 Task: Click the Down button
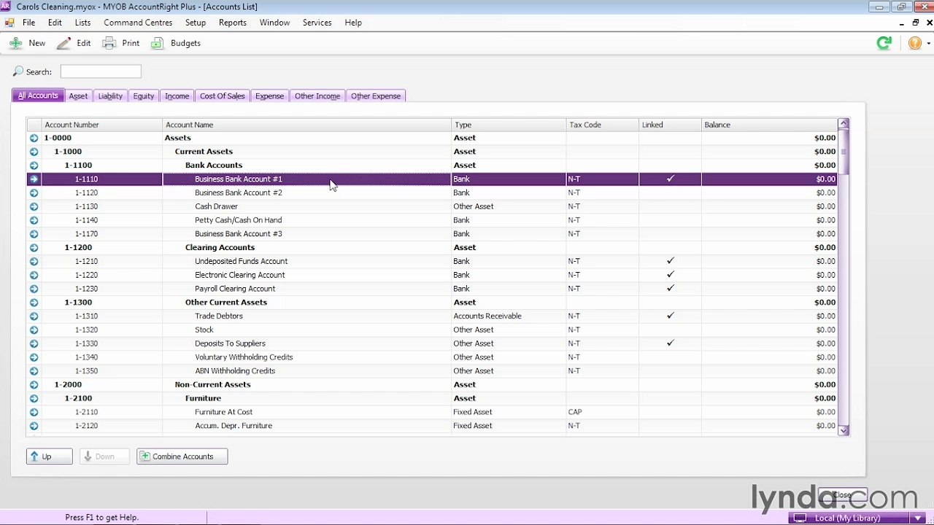(x=104, y=456)
